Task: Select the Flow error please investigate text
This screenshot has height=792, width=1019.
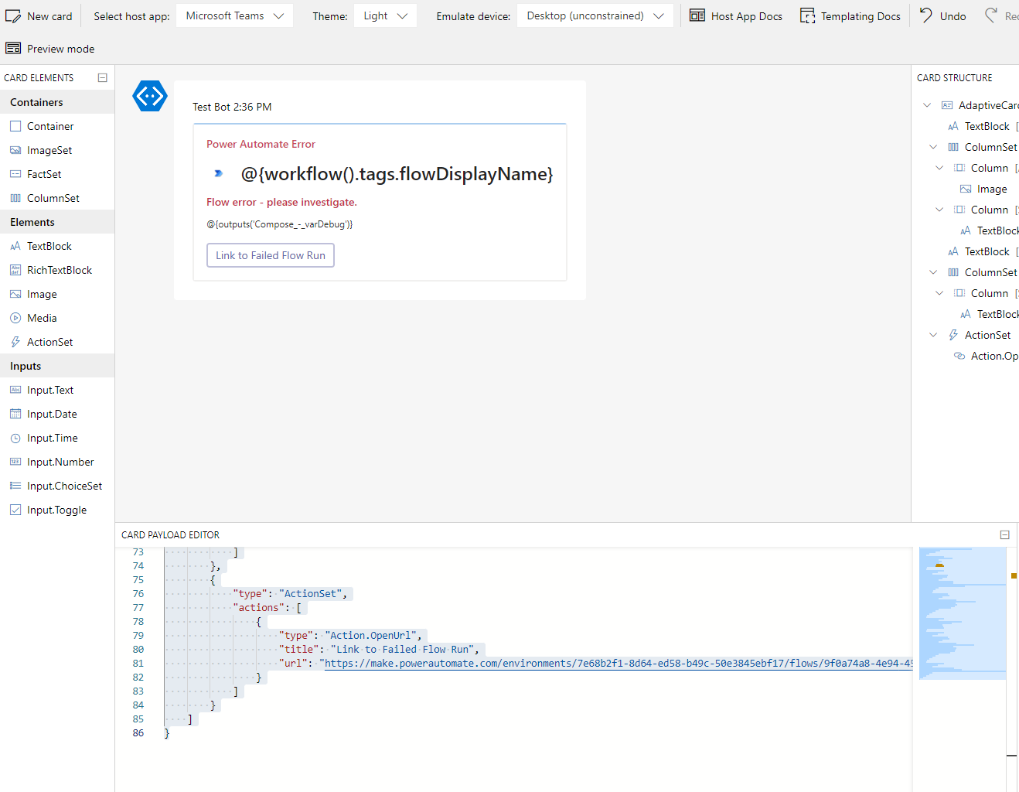Action: pos(281,202)
